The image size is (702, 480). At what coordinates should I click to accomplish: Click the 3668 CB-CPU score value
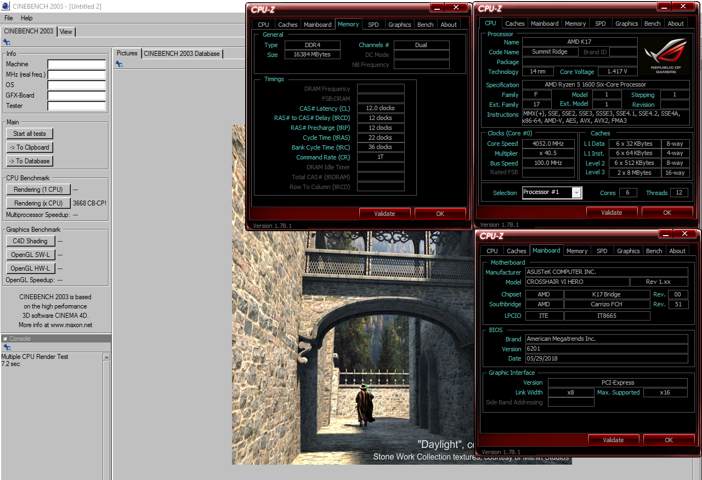click(x=89, y=203)
